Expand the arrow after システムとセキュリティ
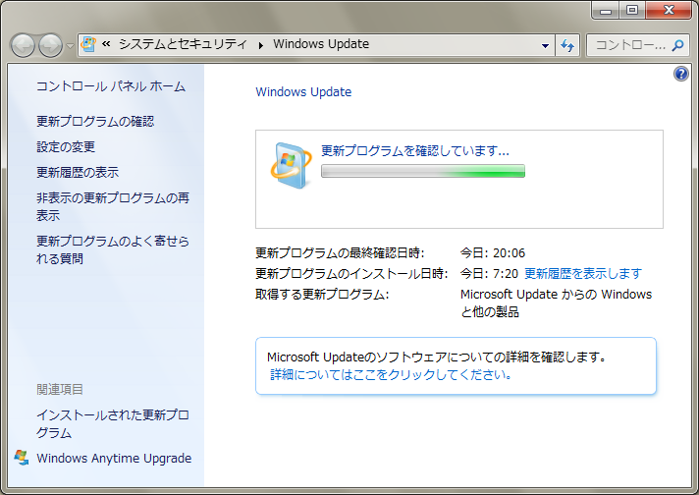699x495 pixels. [x=261, y=44]
